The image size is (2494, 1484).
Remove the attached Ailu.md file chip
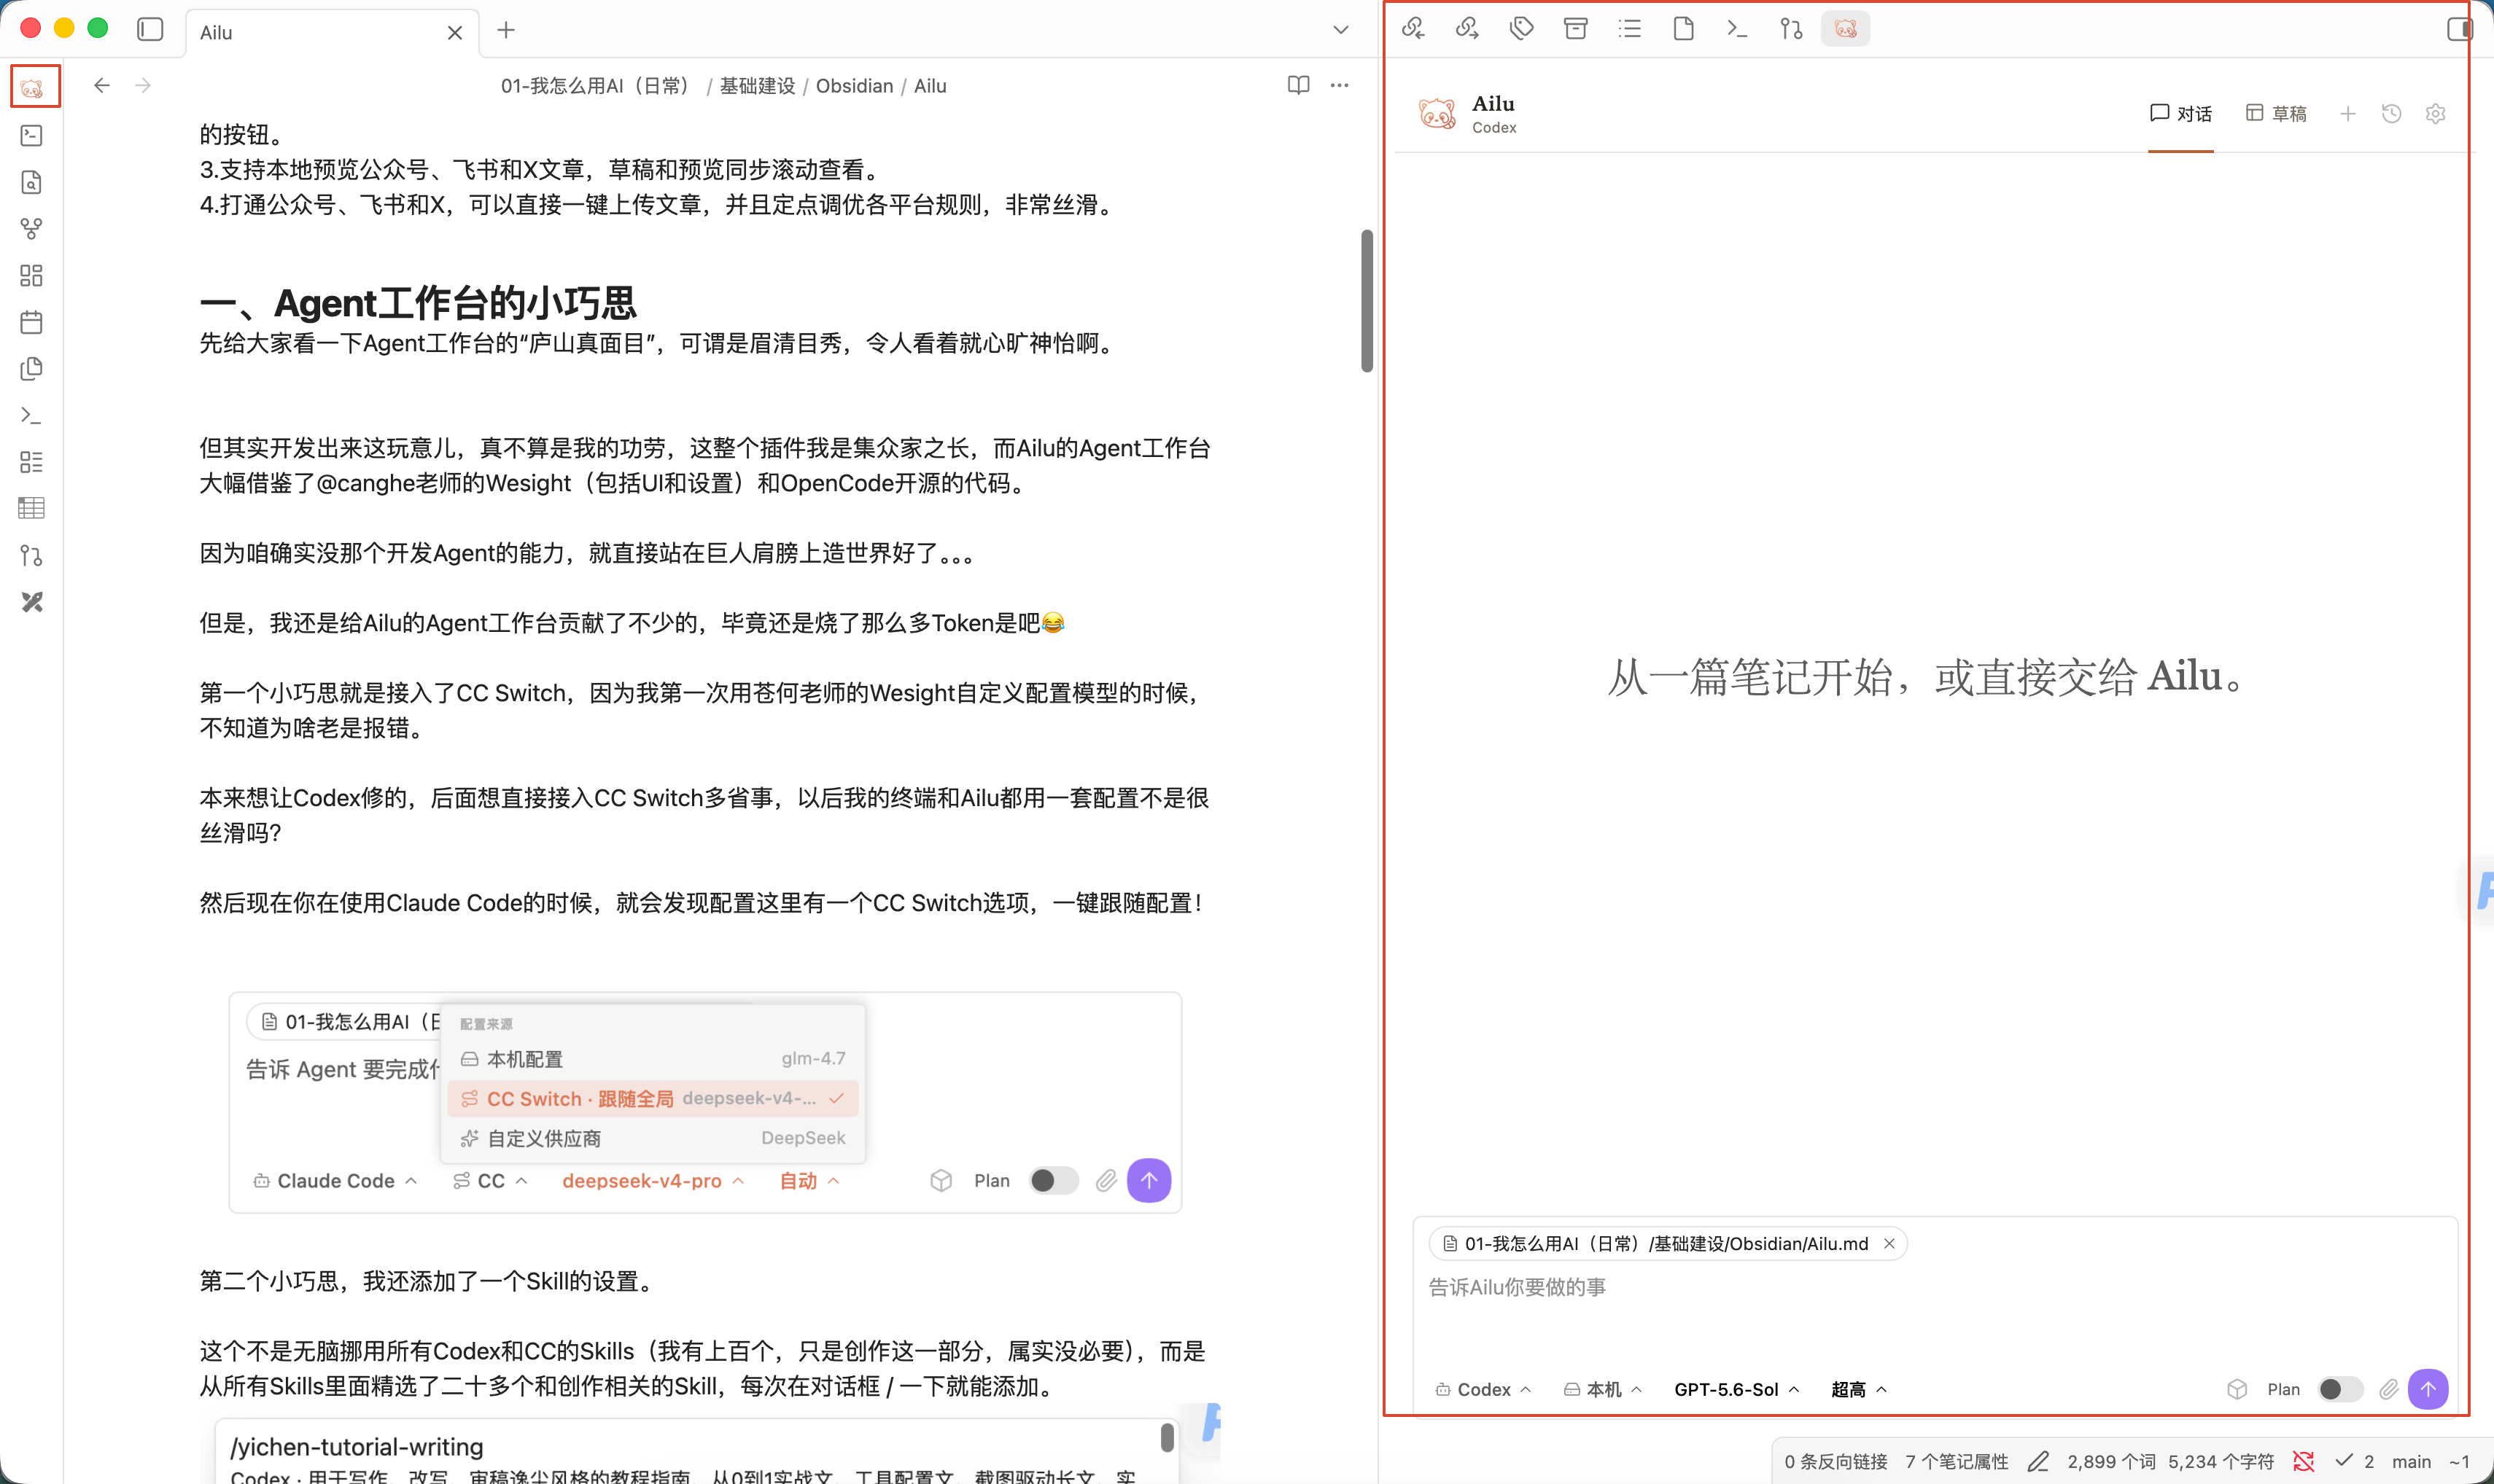coord(1889,1243)
